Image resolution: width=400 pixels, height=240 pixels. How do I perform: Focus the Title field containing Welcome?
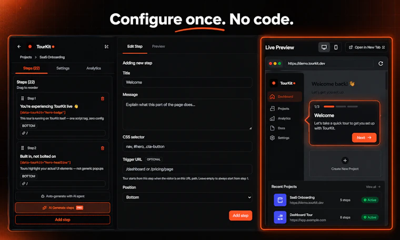pyautogui.click(x=187, y=83)
